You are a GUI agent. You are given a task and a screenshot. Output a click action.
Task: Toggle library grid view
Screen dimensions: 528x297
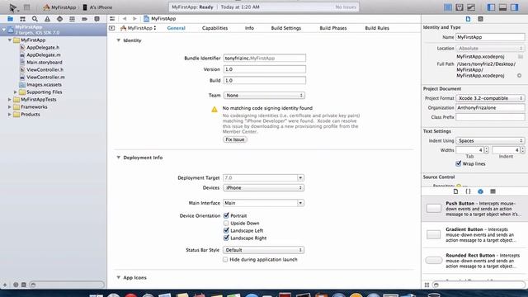[427, 285]
